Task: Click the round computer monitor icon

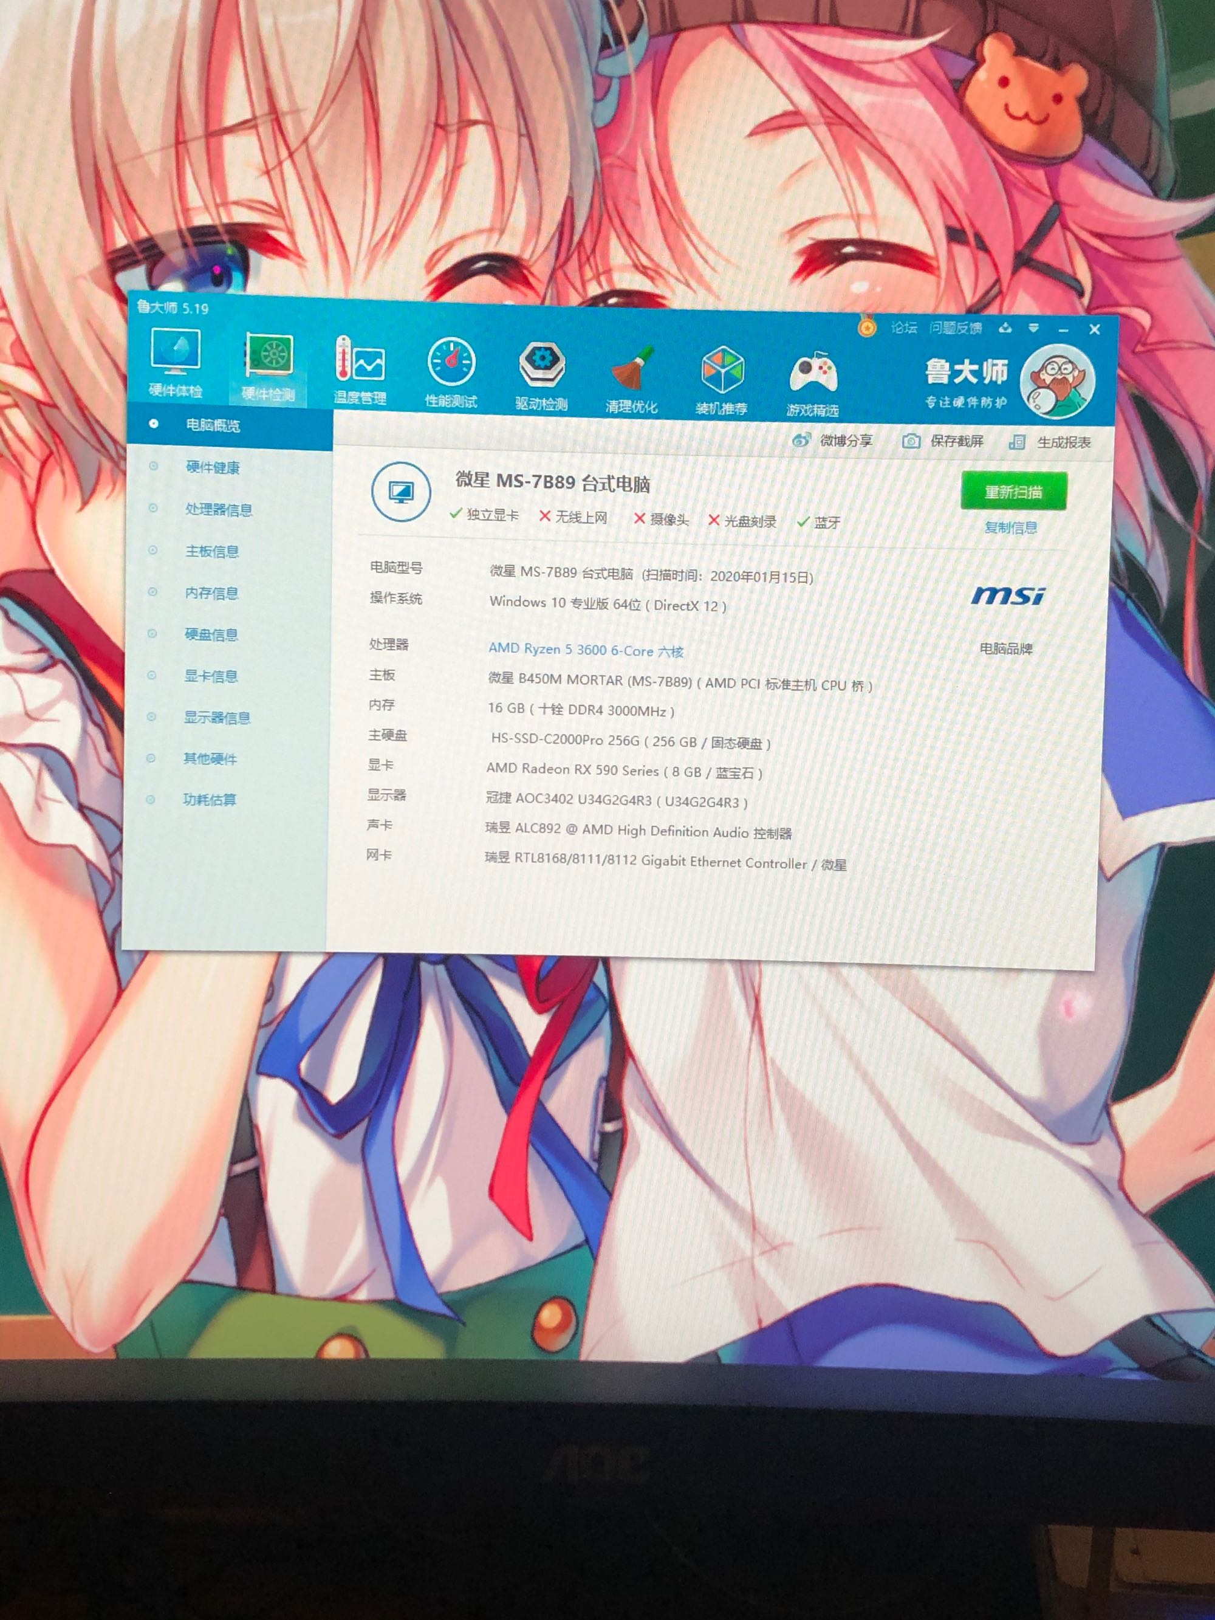Action: [x=400, y=492]
